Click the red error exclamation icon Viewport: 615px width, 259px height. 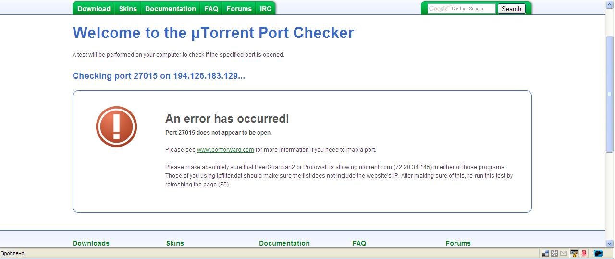[117, 126]
